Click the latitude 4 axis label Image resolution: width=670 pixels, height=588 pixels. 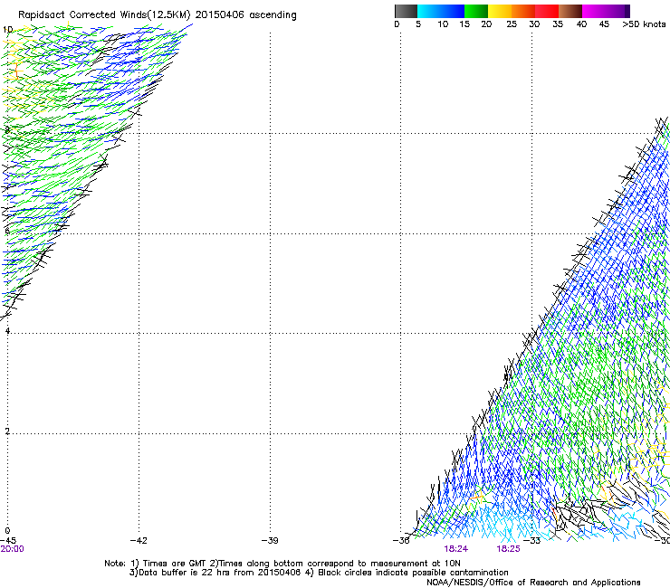tap(7, 331)
